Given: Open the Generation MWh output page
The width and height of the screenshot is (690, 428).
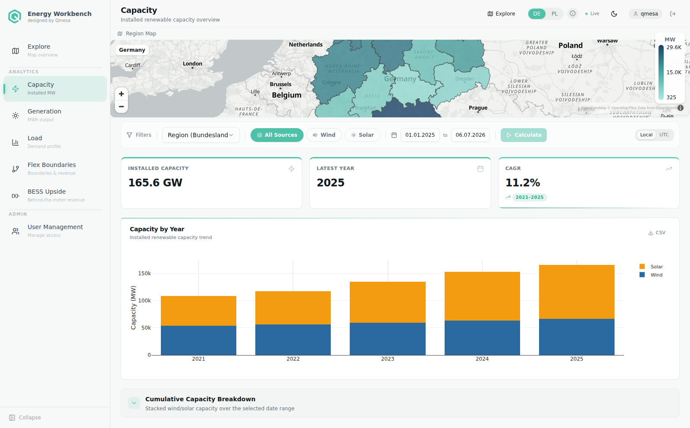Looking at the screenshot, I should pos(55,115).
